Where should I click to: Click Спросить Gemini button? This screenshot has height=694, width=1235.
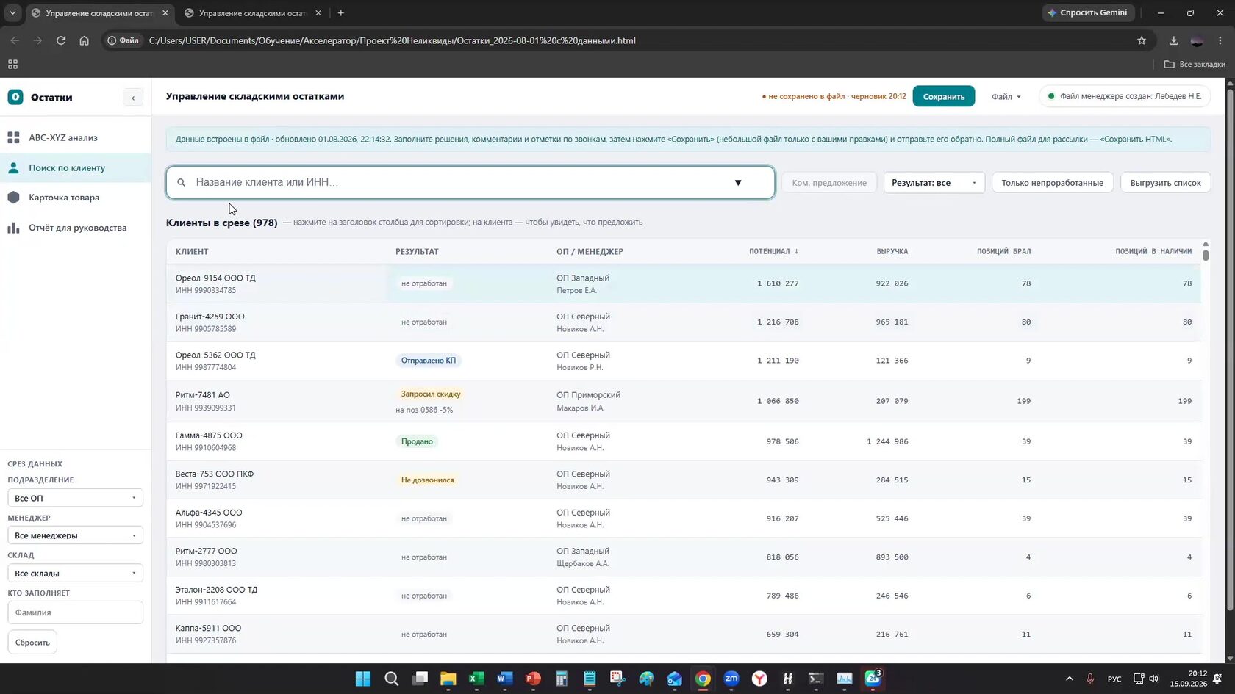1088,12
